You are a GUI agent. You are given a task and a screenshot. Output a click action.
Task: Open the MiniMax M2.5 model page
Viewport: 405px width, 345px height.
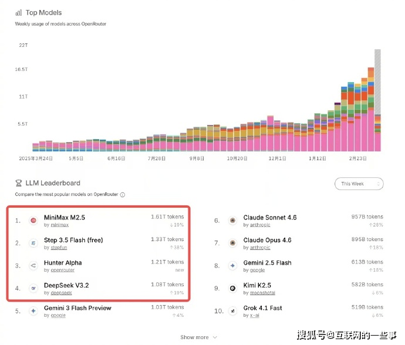pyautogui.click(x=65, y=218)
